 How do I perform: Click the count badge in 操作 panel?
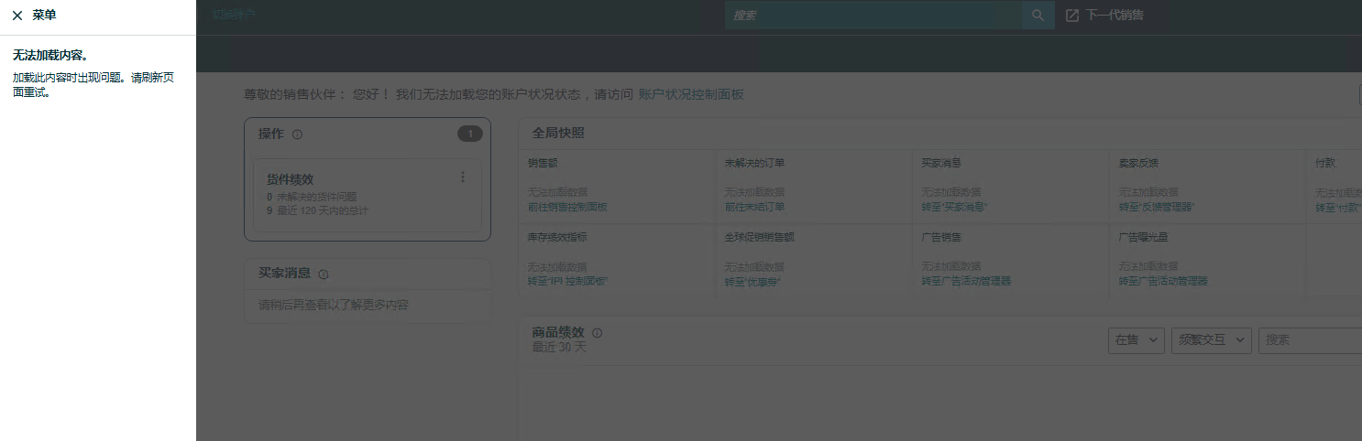coord(469,134)
